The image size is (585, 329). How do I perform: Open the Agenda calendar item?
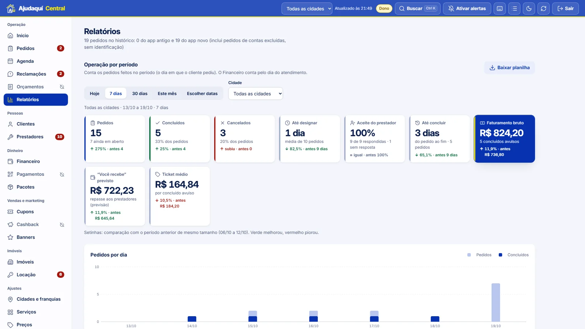tap(36, 61)
